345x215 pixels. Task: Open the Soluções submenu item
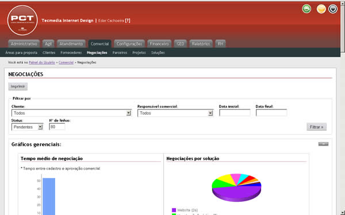tap(158, 53)
